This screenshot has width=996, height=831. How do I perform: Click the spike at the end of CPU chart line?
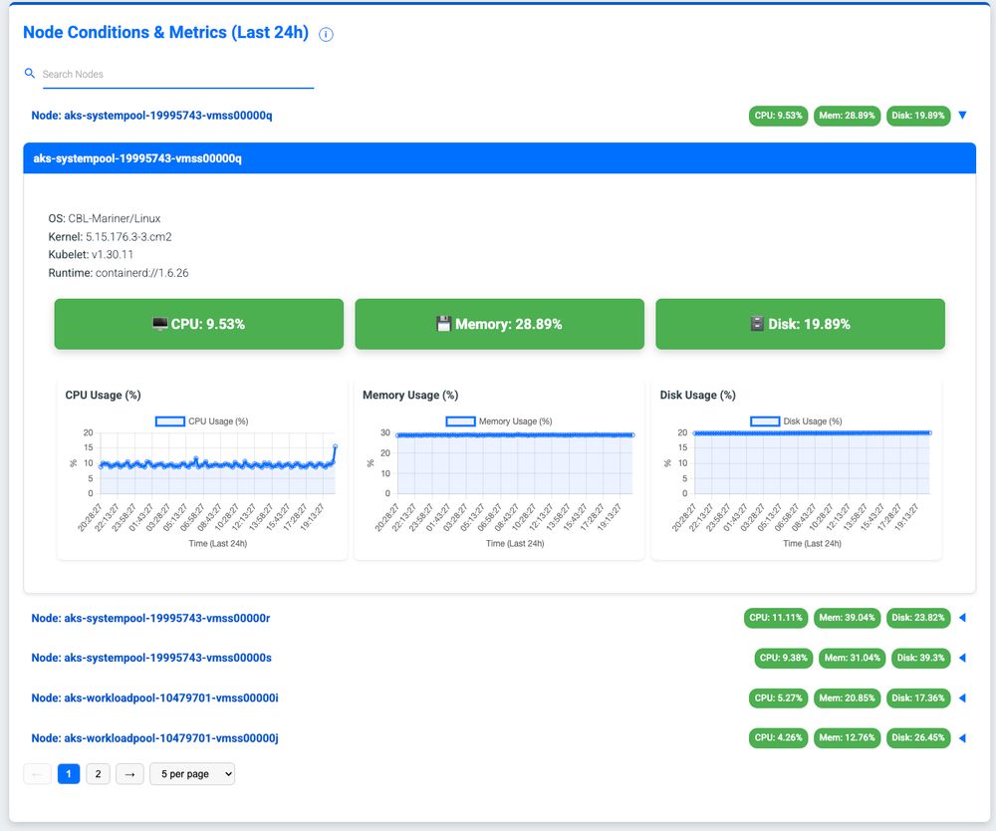coord(335,446)
